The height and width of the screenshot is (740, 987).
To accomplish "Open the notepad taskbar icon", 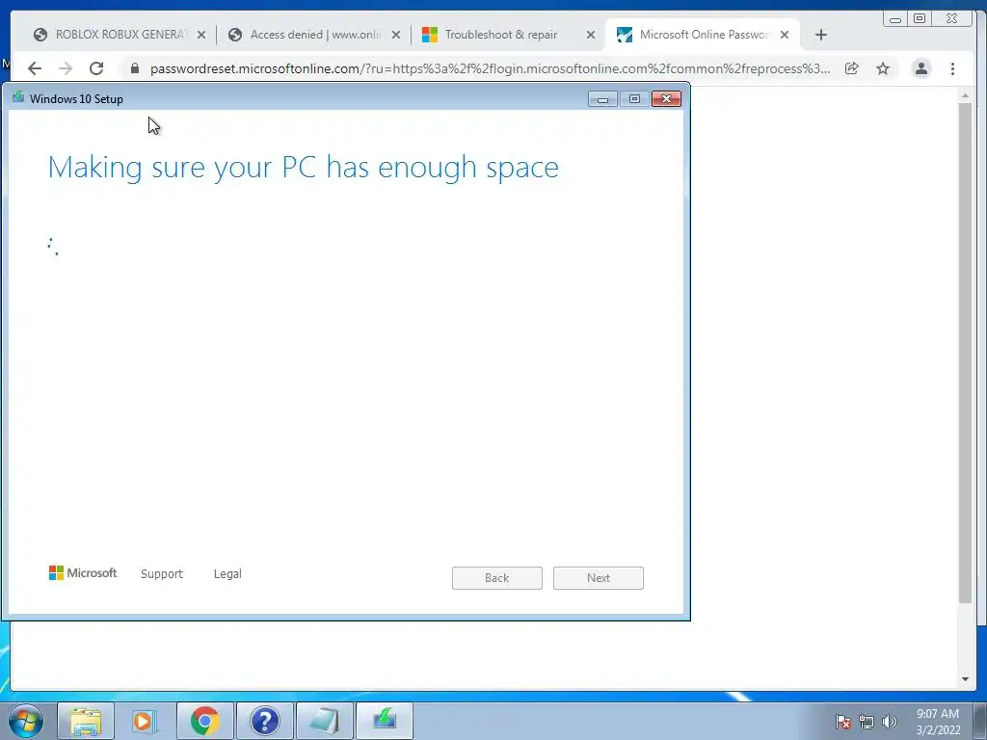I will tap(324, 721).
